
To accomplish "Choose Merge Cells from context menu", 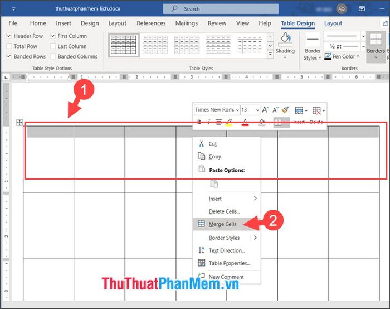I will [226, 224].
